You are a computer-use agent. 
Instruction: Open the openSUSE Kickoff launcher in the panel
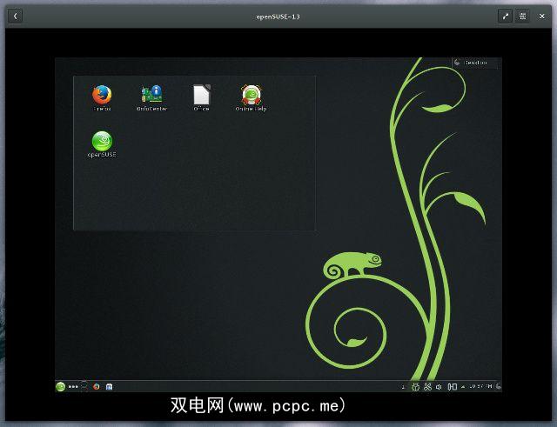pos(60,386)
